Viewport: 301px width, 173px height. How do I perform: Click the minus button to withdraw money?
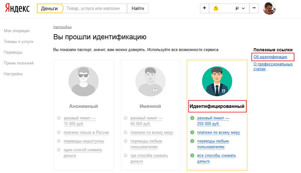click(x=254, y=8)
